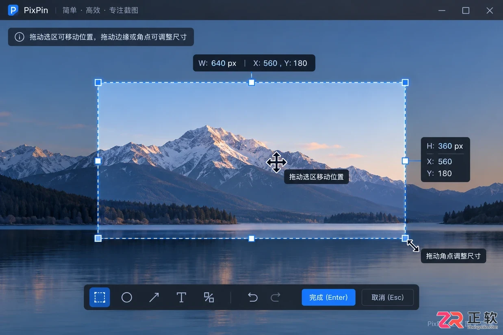Click the info icon in the hint bar

19,37
